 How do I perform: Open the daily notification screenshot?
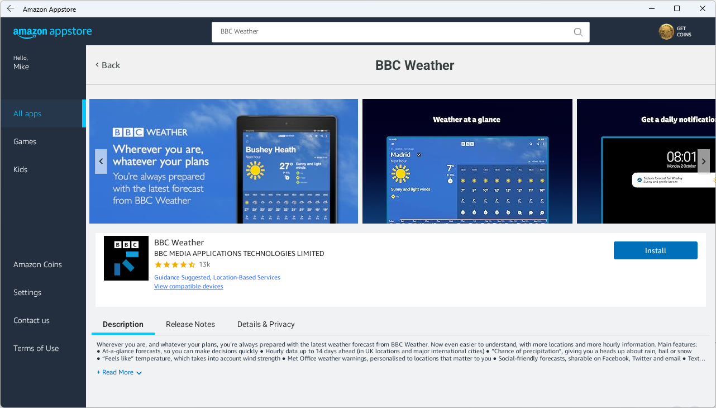pyautogui.click(x=646, y=162)
